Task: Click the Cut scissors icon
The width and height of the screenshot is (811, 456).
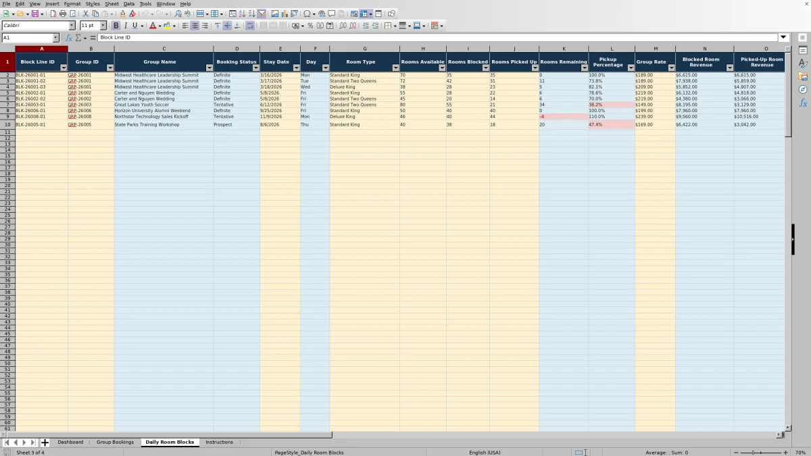Action: click(x=85, y=14)
